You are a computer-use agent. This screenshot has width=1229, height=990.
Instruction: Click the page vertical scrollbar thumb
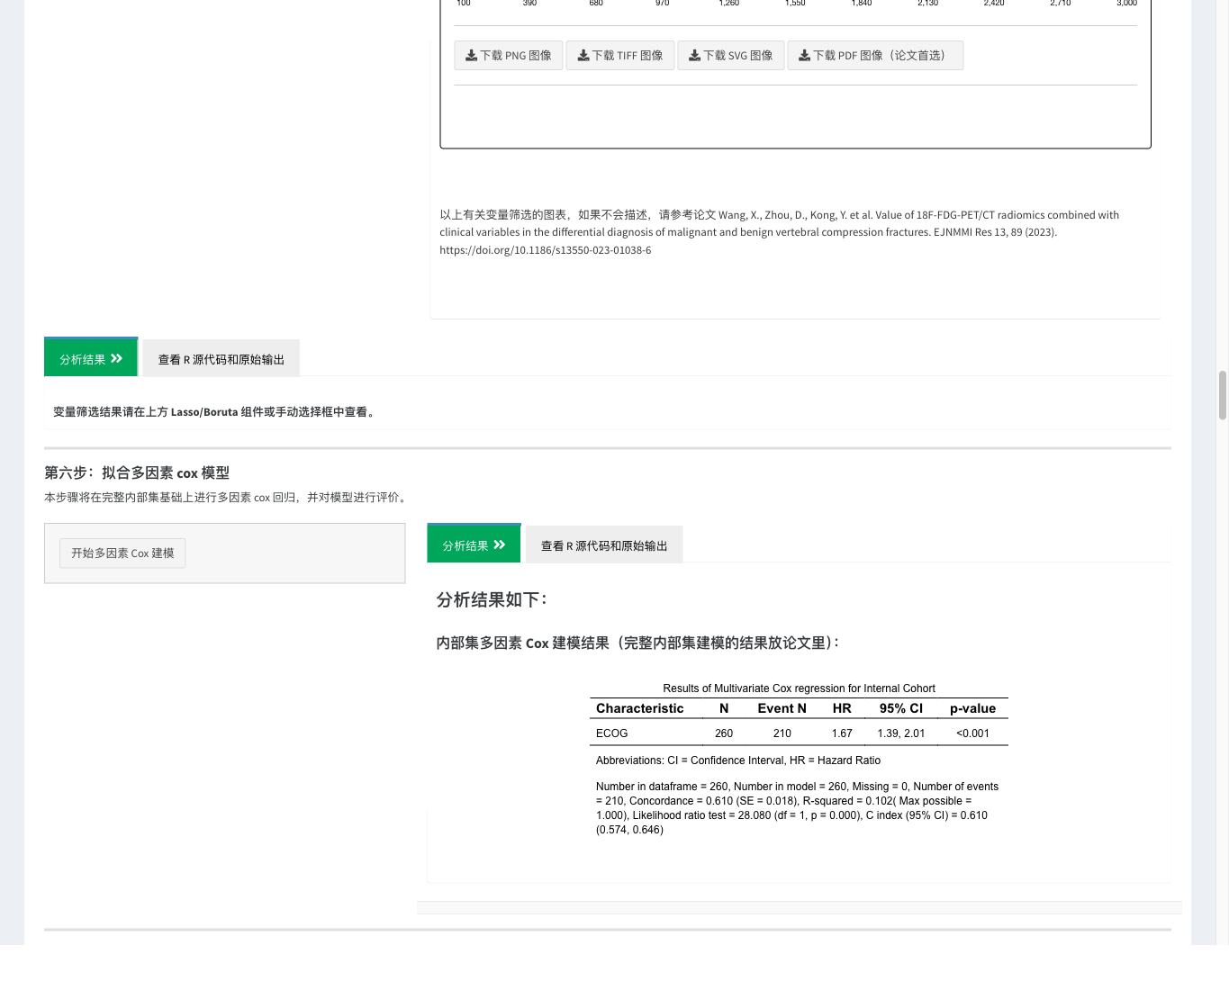tap(1222, 394)
